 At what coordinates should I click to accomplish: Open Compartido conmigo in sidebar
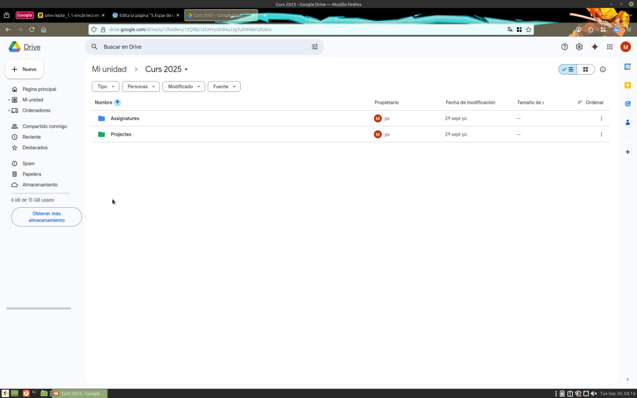point(44,126)
